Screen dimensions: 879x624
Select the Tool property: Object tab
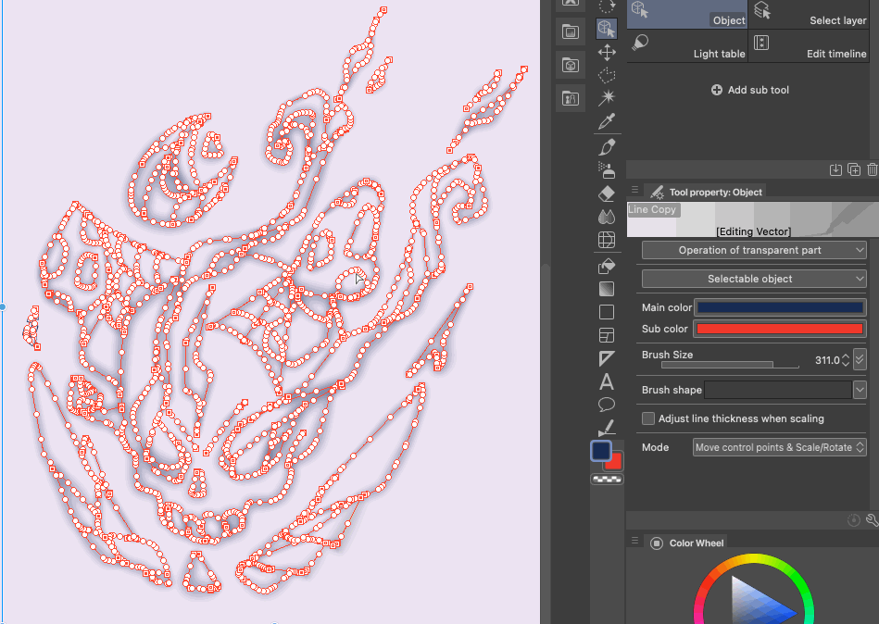tap(705, 193)
